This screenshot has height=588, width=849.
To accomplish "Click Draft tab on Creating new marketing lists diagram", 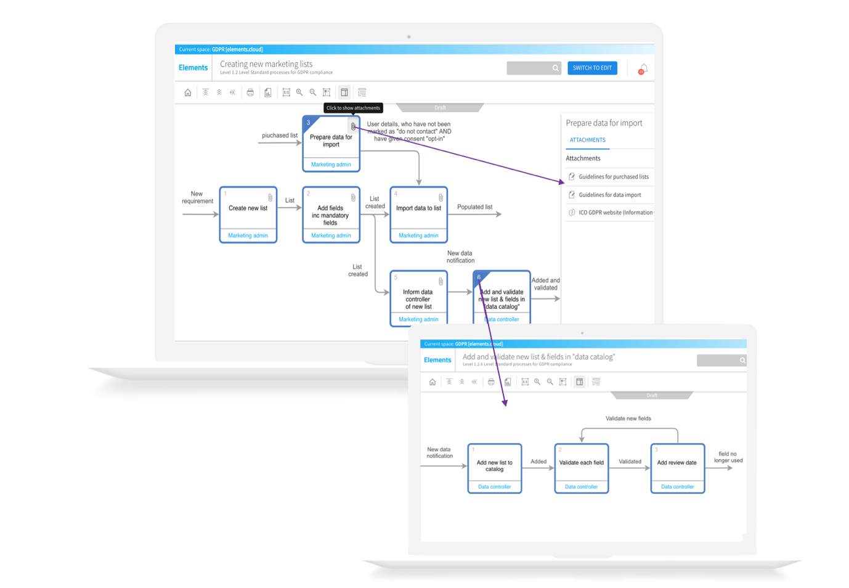I will click(x=440, y=108).
